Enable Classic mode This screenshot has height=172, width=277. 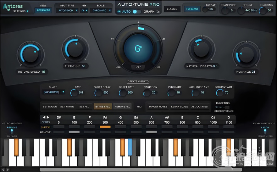coord(172,9)
